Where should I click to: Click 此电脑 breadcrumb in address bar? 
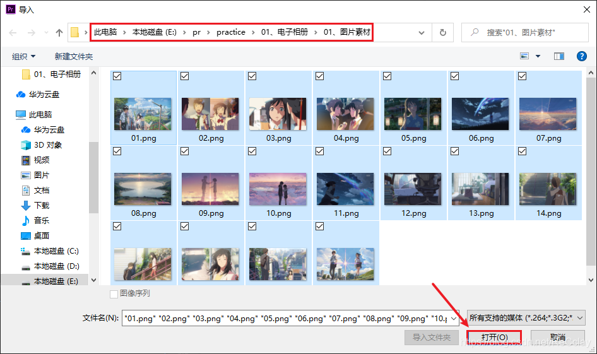pyautogui.click(x=105, y=32)
